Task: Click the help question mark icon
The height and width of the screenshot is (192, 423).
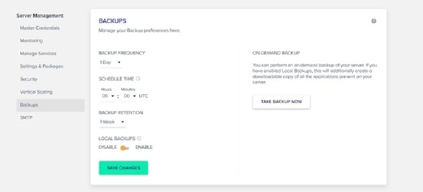Action: coord(374,21)
